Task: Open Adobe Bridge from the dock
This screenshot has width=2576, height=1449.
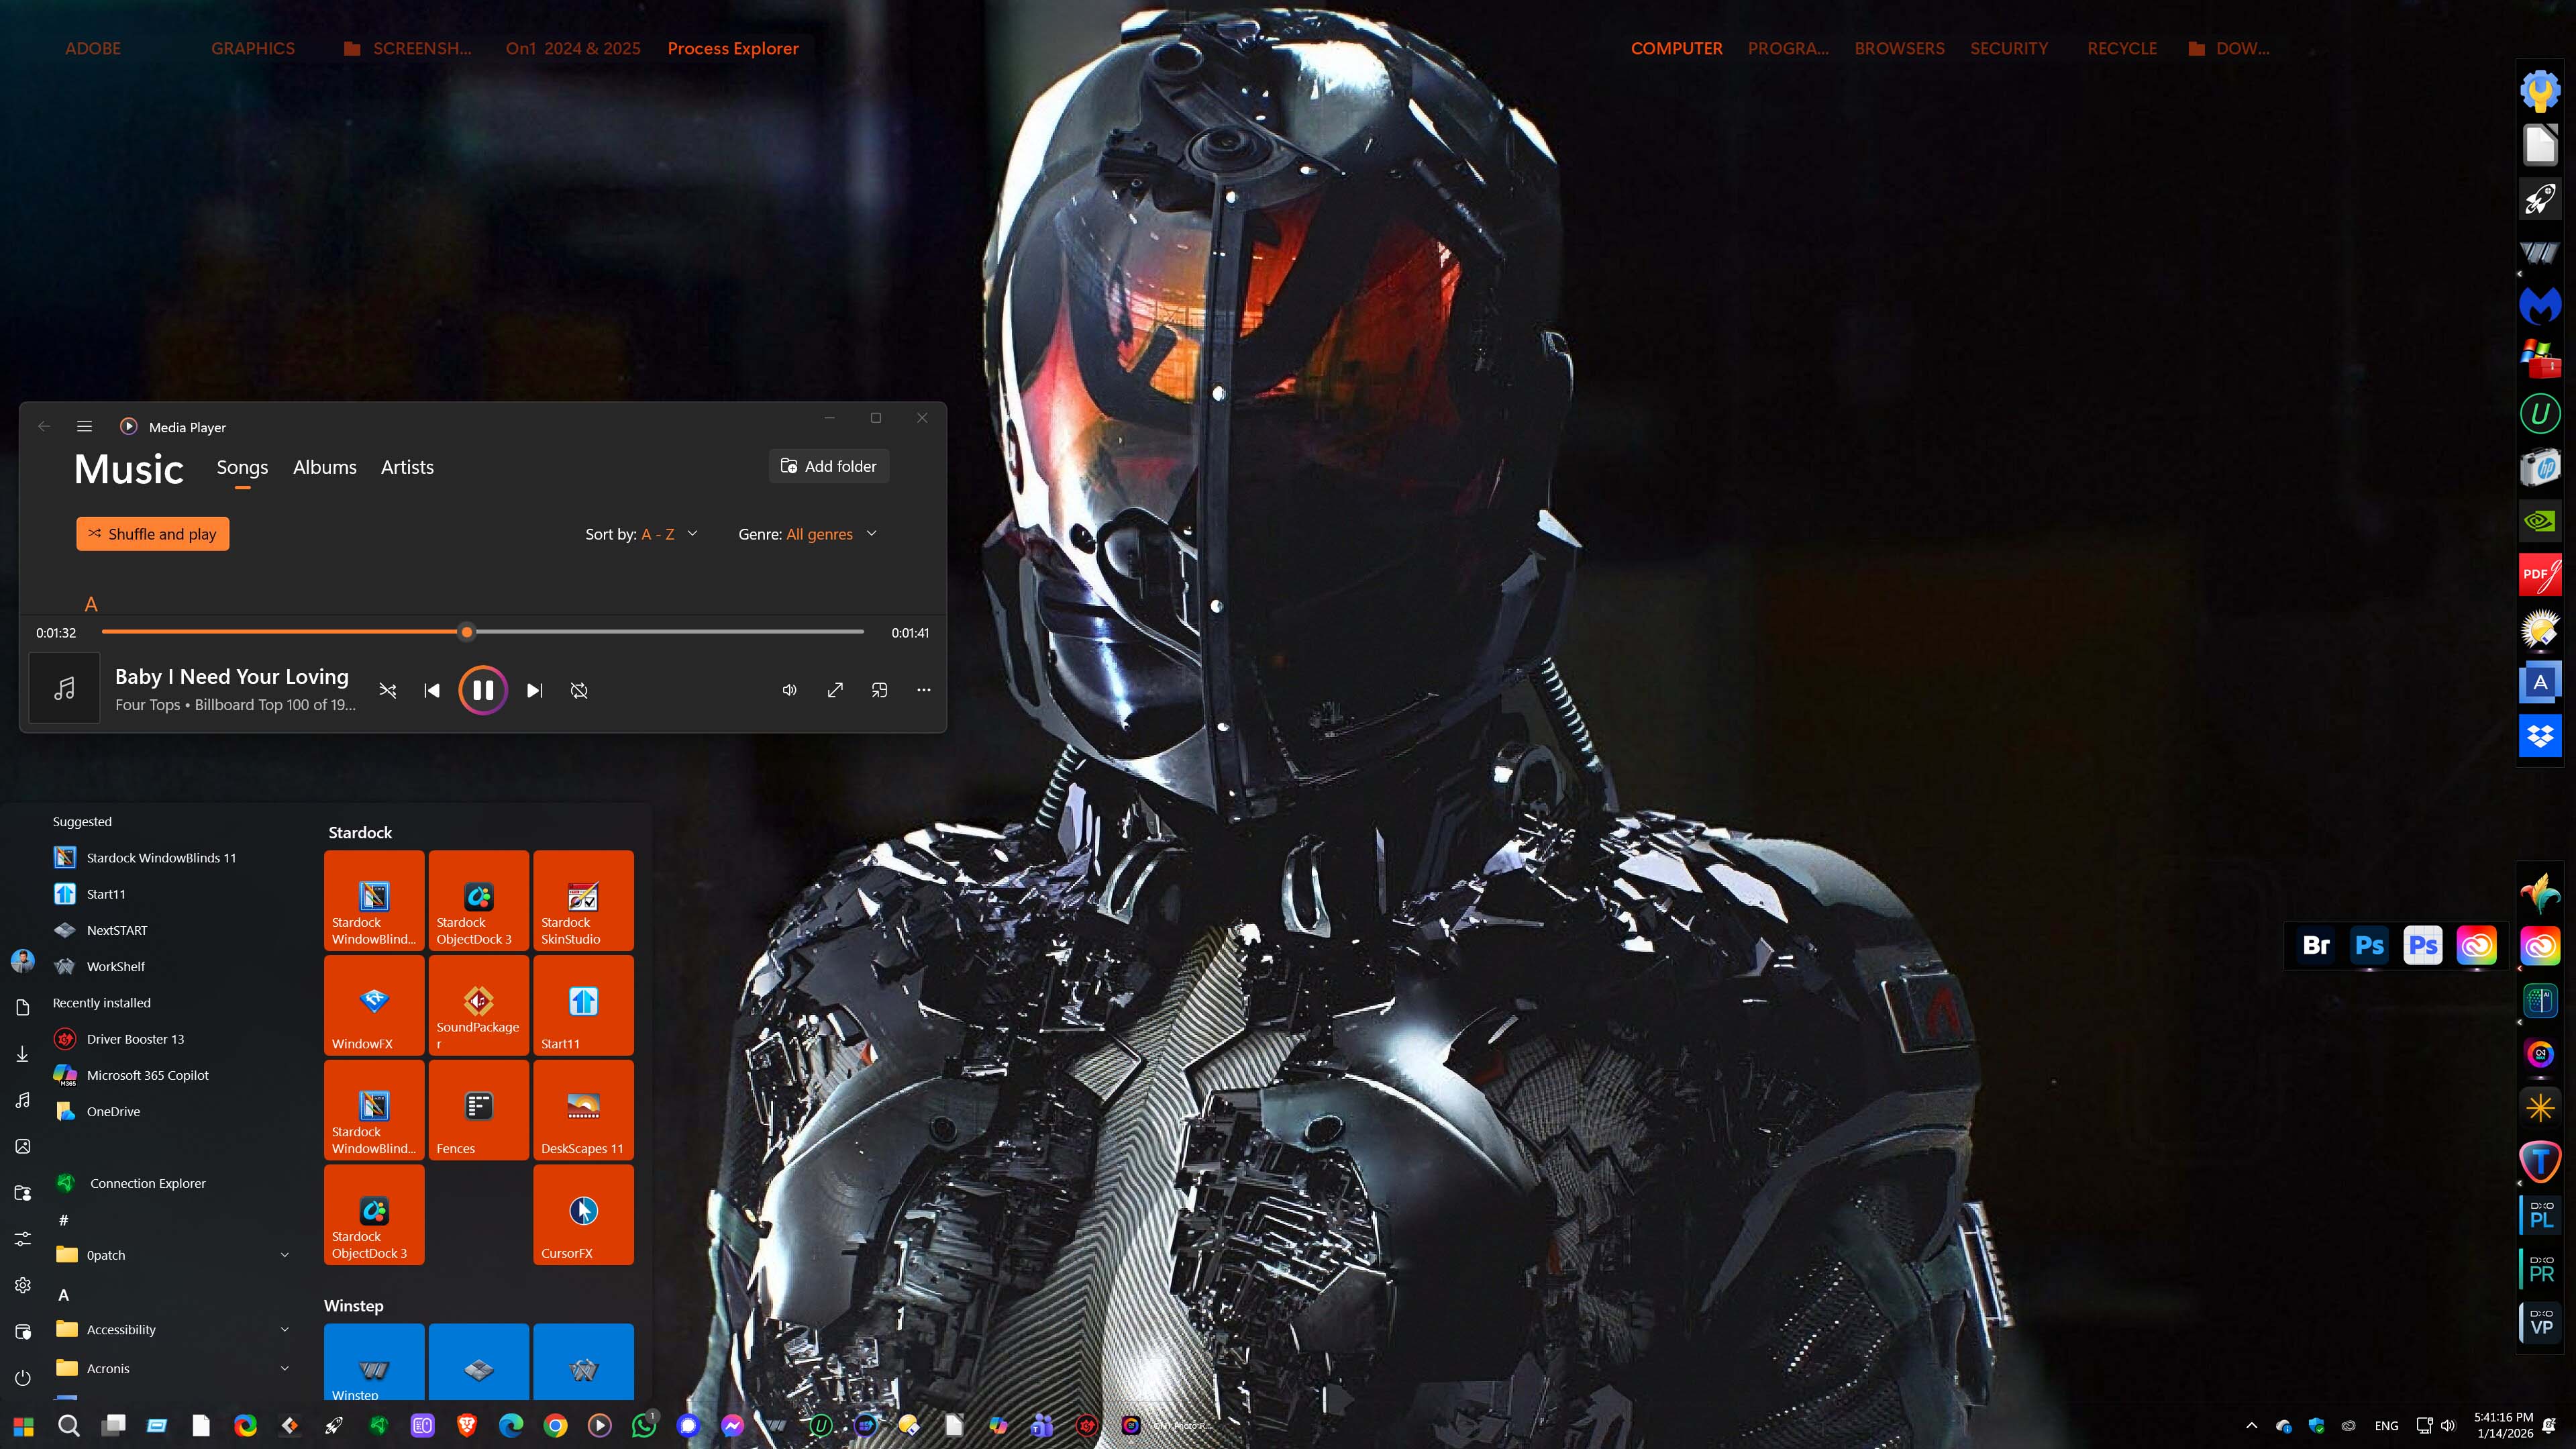Action: point(2316,945)
